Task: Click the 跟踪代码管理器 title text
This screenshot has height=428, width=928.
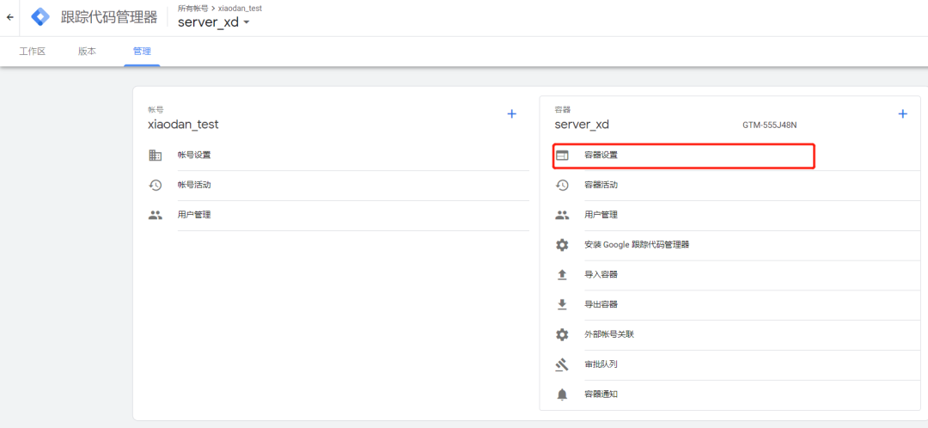Action: point(109,18)
